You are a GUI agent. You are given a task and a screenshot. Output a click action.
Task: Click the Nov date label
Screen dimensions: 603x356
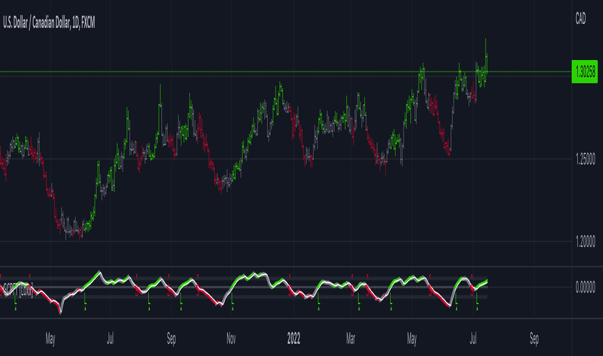point(231,339)
